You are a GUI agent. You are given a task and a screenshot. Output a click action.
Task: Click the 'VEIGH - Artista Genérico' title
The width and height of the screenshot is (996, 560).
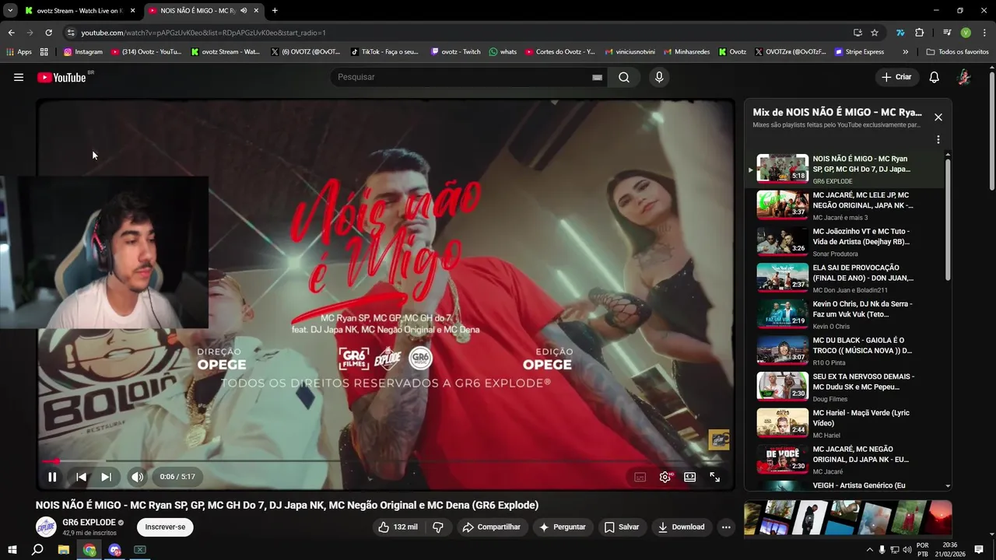861,485
